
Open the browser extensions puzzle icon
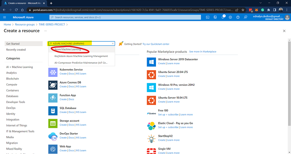click(x=268, y=10)
